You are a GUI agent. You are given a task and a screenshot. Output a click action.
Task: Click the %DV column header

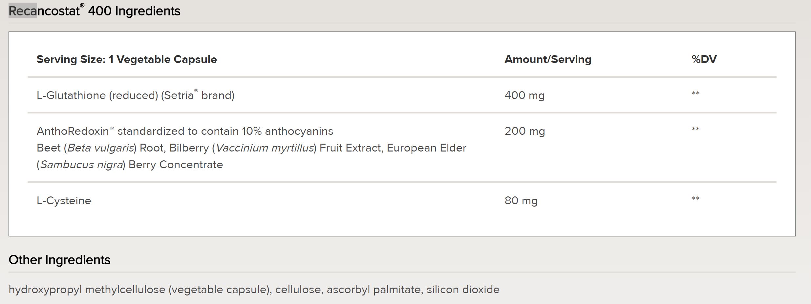[704, 59]
